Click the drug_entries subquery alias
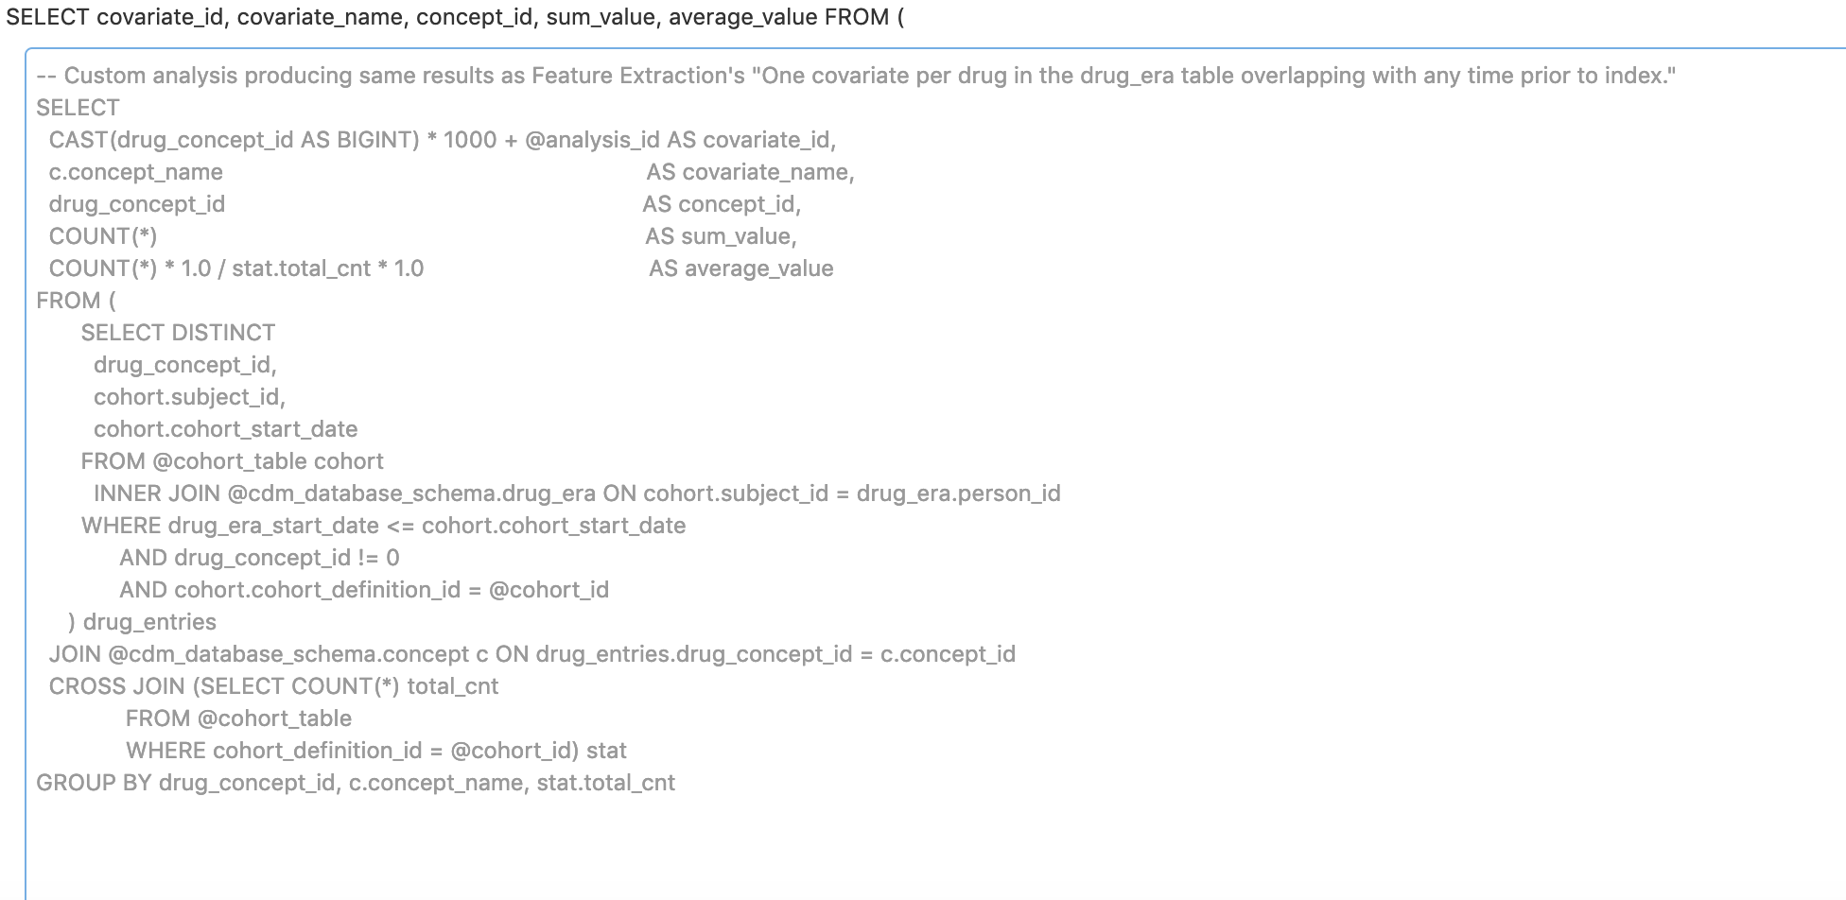 (x=149, y=622)
